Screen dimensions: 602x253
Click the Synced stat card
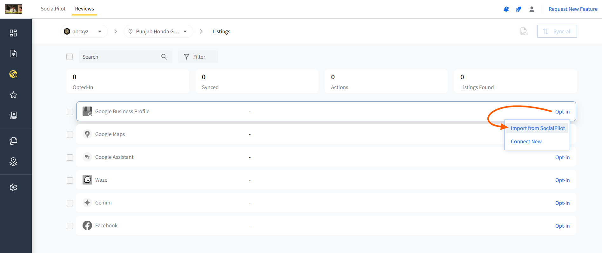pyautogui.click(x=257, y=81)
